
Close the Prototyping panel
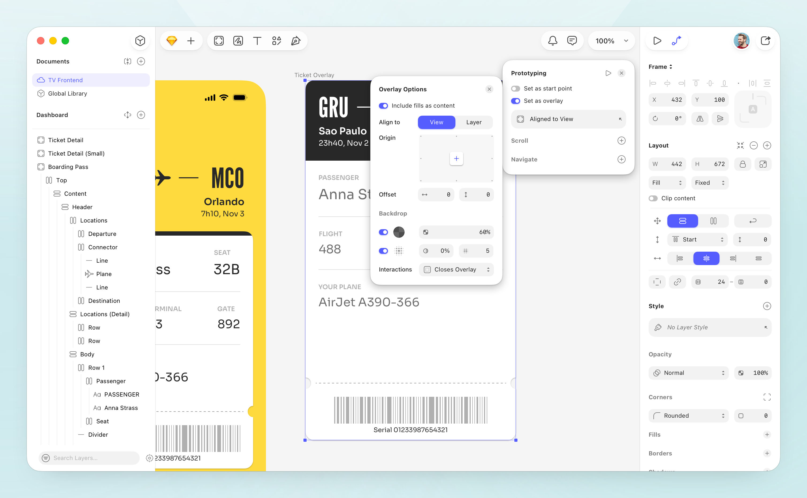tap(621, 73)
